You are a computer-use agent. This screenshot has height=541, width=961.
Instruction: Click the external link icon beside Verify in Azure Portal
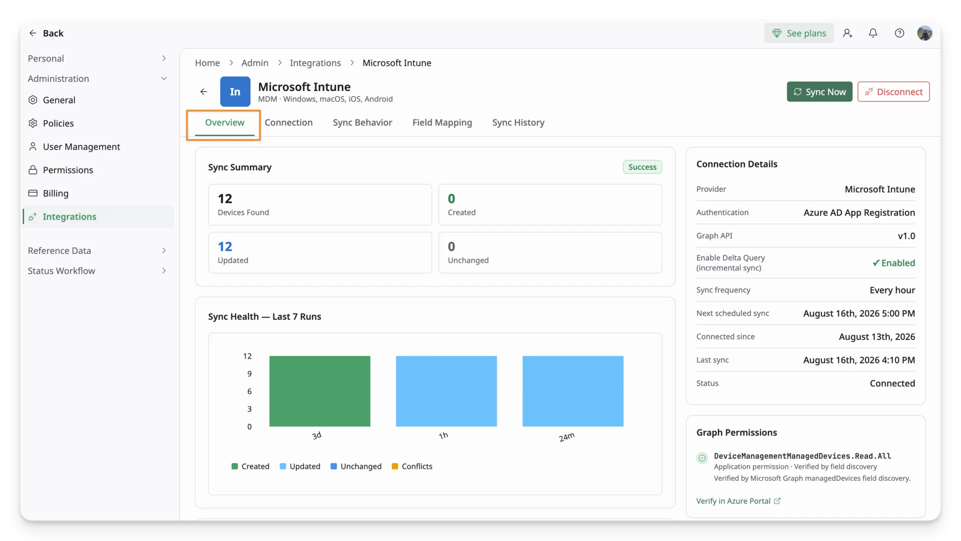[x=777, y=501]
